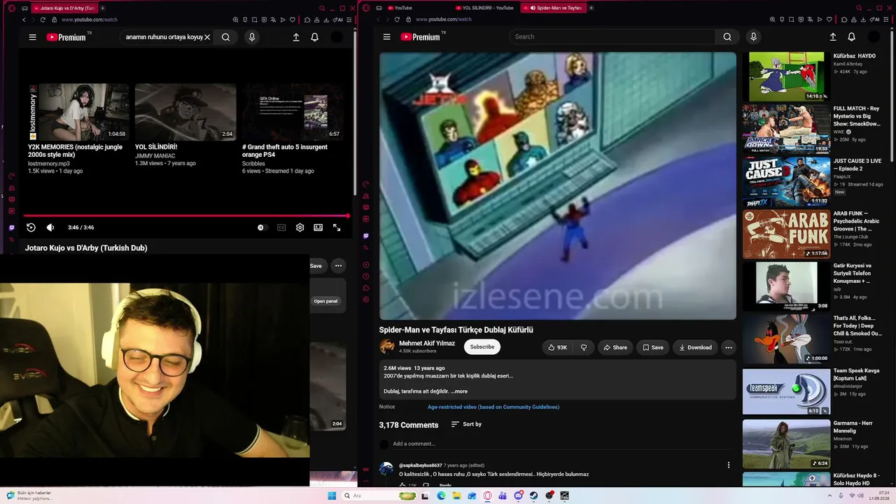The height and width of the screenshot is (504, 896).
Task: Download the Spider-Man video
Action: [x=695, y=347]
